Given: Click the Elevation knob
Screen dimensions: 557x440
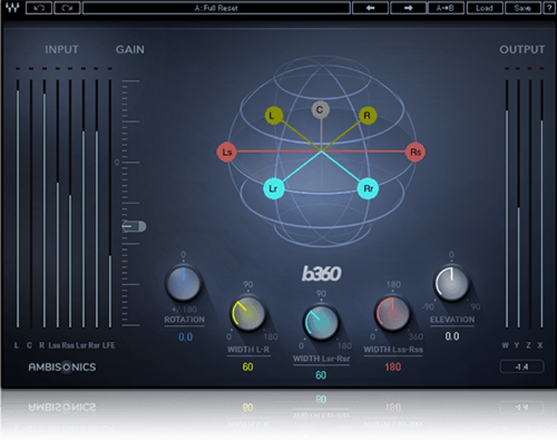Looking at the screenshot, I should [x=451, y=283].
